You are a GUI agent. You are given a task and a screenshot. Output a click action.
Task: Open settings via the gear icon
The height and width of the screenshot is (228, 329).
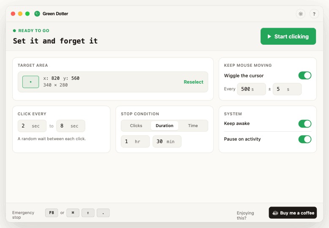tap(300, 14)
